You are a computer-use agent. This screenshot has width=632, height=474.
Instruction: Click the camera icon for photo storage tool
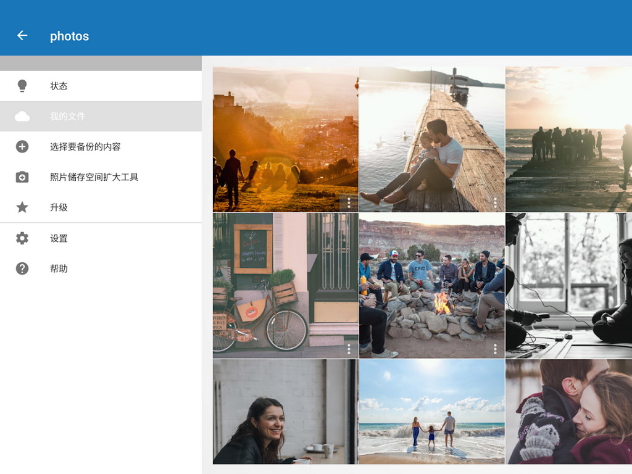pyautogui.click(x=22, y=177)
